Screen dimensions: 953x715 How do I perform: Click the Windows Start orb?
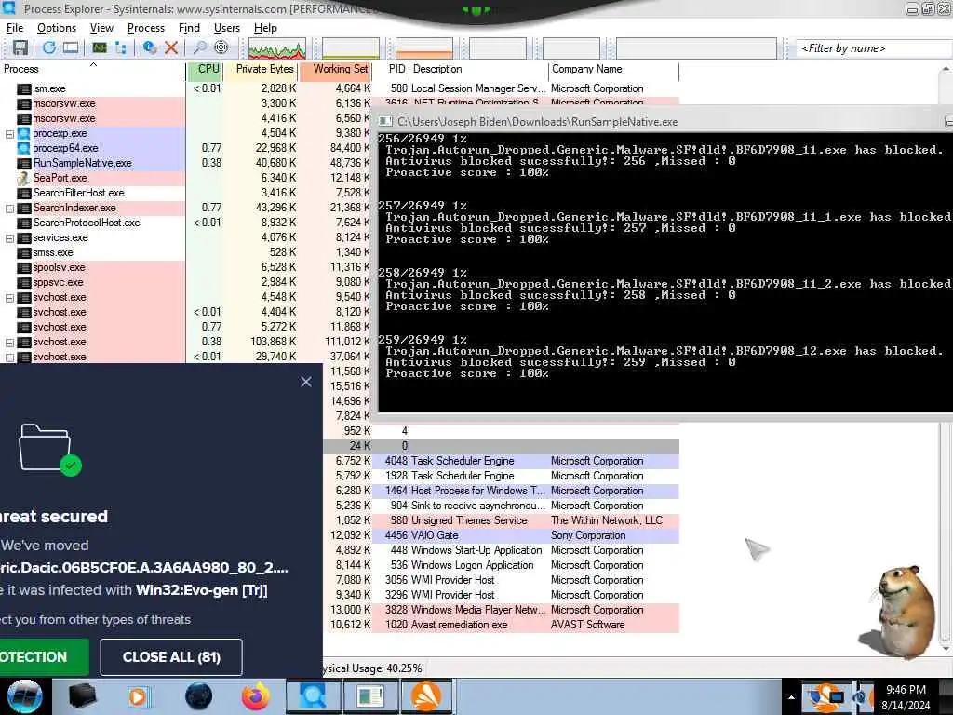[25, 696]
